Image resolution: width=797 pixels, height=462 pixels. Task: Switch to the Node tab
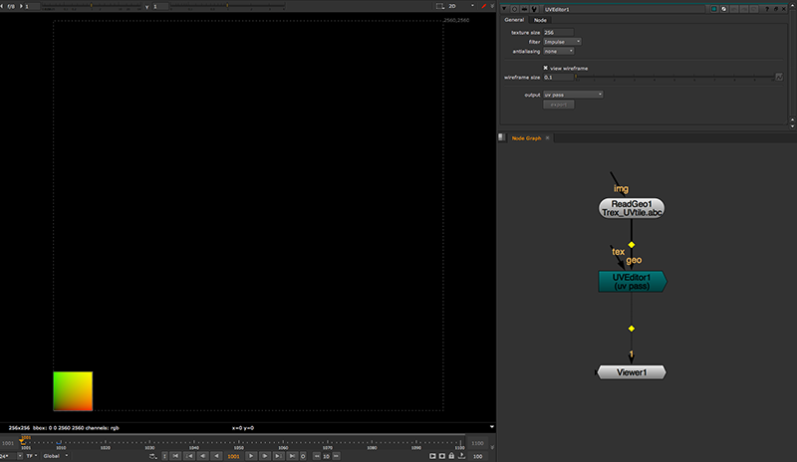tap(540, 20)
